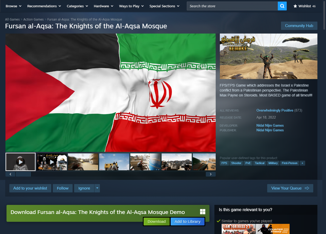The width and height of the screenshot is (326, 234).
Task: Click the Search the store field
Action: [232, 6]
